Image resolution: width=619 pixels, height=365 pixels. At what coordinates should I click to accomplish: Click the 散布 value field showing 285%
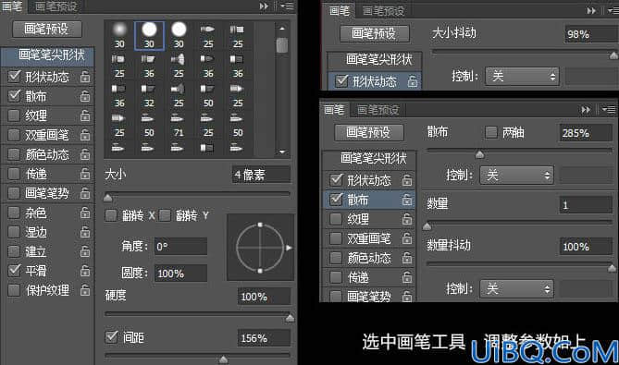[586, 133]
